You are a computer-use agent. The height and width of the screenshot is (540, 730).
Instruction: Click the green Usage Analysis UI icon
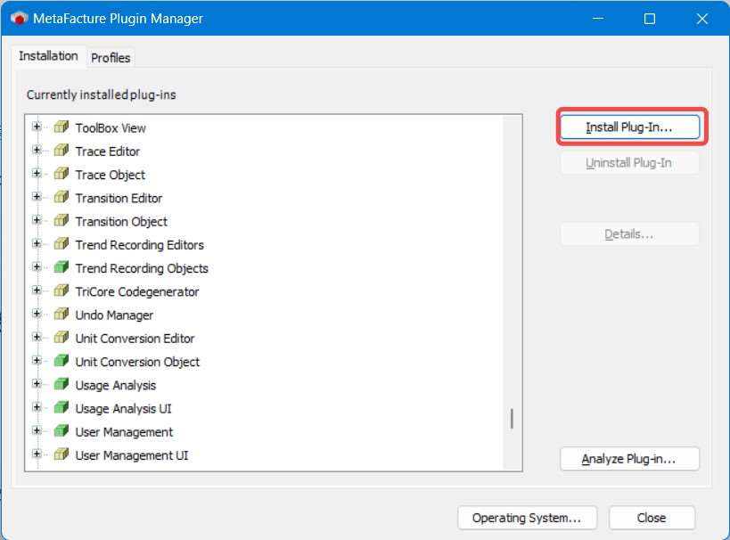point(62,407)
